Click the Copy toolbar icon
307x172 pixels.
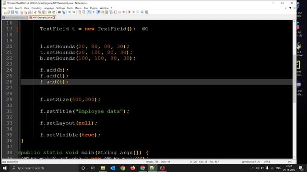point(39,12)
